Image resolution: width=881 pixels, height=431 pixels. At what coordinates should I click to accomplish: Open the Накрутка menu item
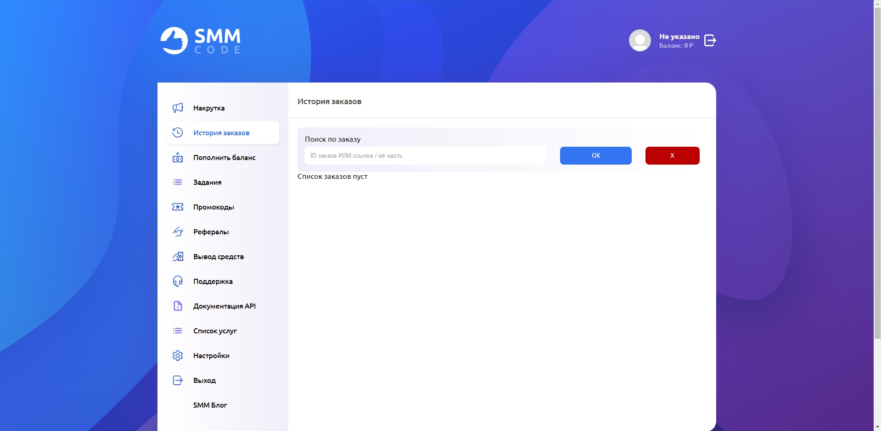pos(223,108)
